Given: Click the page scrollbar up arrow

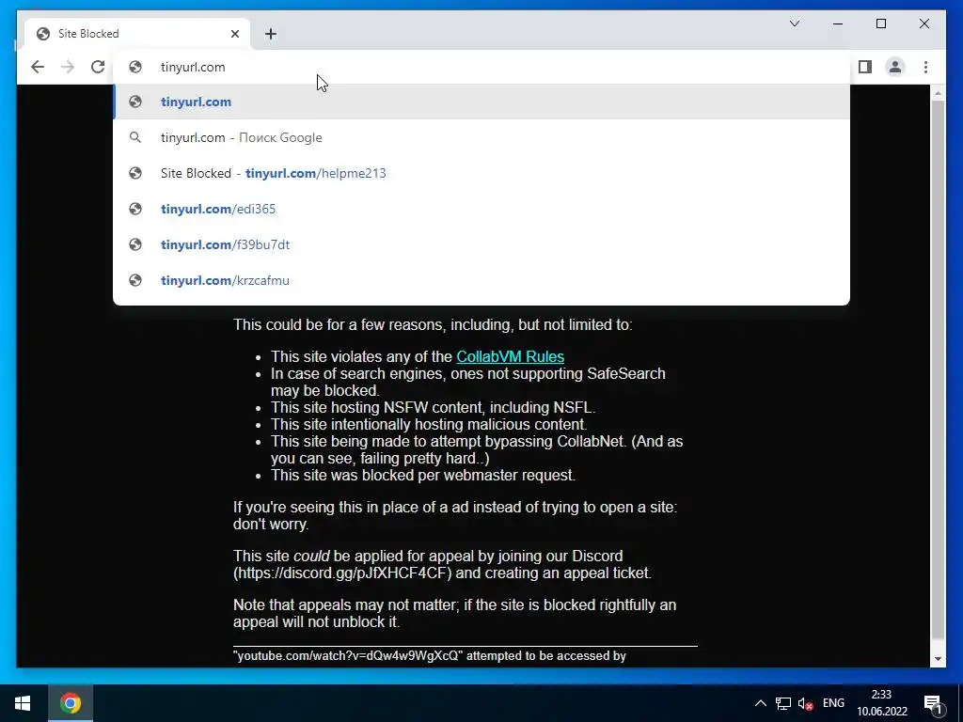Looking at the screenshot, I should [x=938, y=93].
